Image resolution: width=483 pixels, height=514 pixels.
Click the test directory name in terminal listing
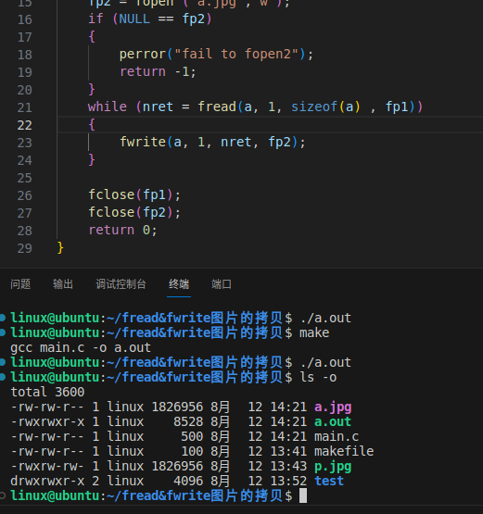coord(329,482)
